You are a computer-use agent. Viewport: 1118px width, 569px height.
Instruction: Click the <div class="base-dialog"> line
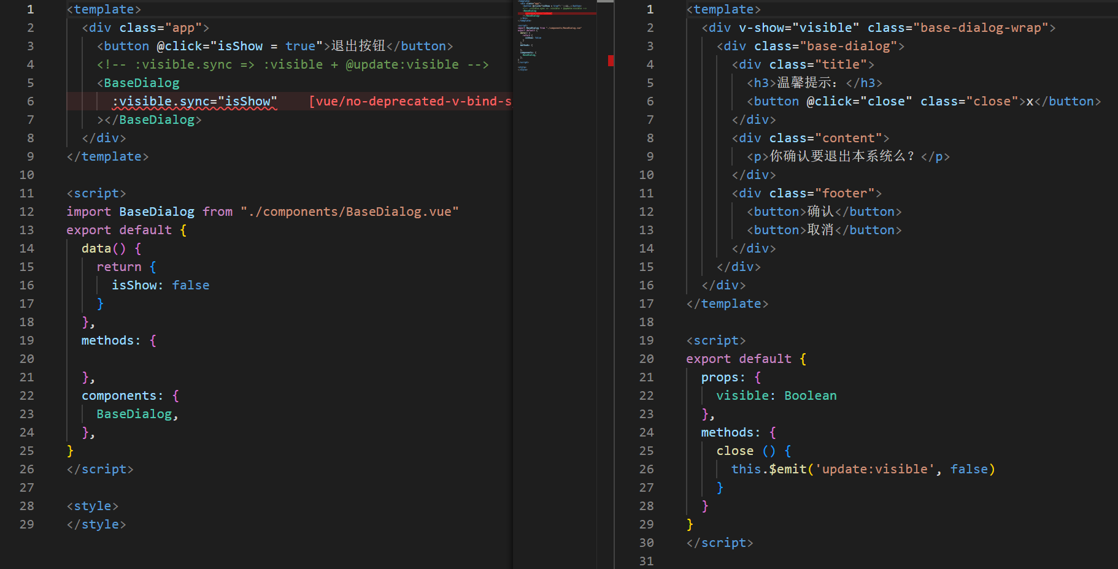pos(811,46)
